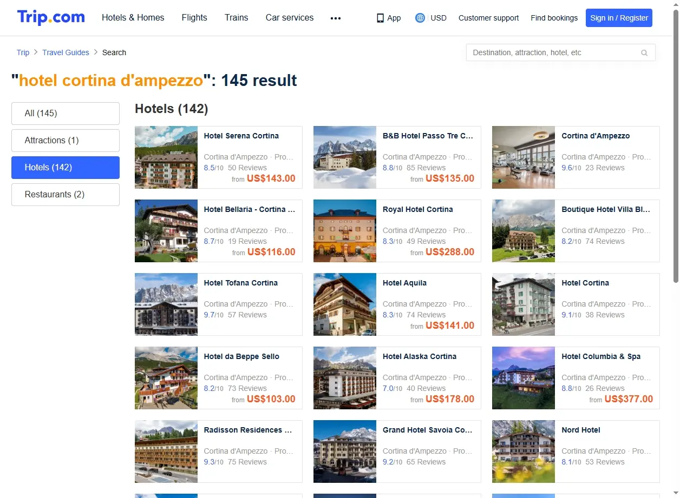Click the globe language icon
The image size is (680, 498).
(420, 18)
